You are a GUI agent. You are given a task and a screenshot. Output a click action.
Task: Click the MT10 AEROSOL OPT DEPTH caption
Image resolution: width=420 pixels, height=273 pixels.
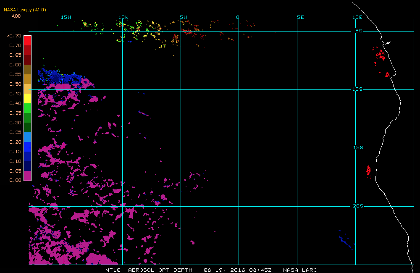coord(149,270)
